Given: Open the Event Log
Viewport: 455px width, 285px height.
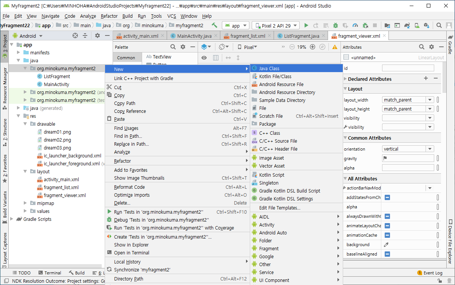Looking at the screenshot, I should tap(429, 273).
